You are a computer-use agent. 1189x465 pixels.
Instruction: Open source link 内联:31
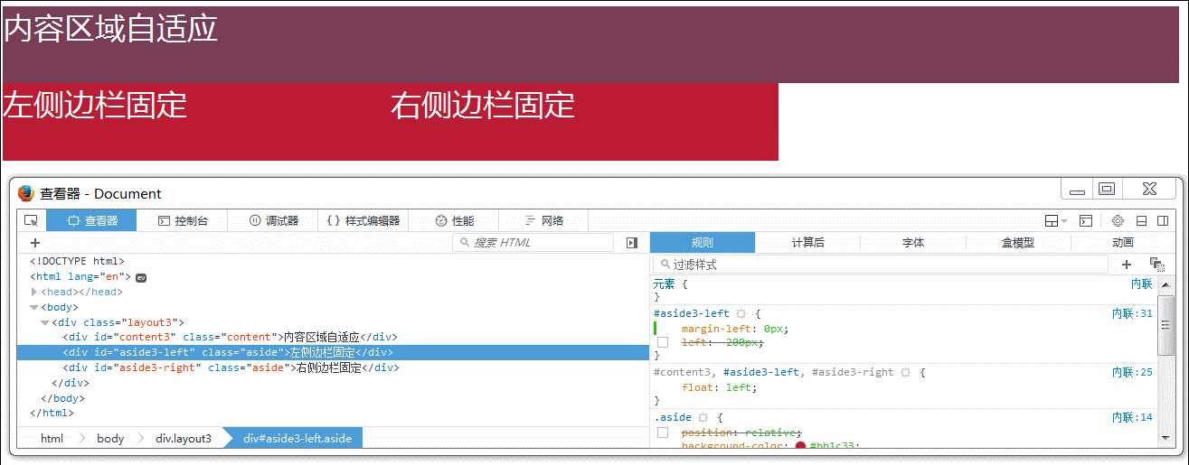pos(1132,313)
